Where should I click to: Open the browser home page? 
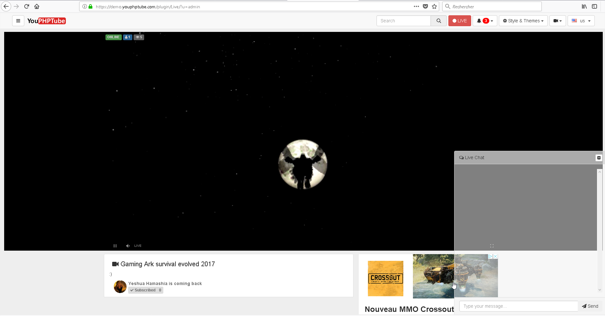(x=37, y=6)
